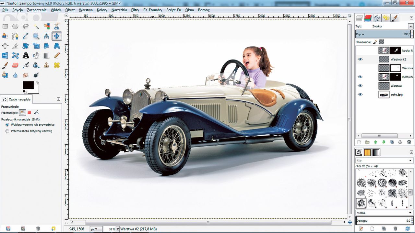Image resolution: width=415 pixels, height=233 pixels.
Task: Select the Text tool
Action: pyautogui.click(x=26, y=55)
